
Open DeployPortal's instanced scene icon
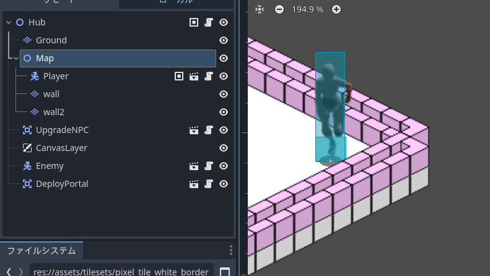(x=194, y=184)
